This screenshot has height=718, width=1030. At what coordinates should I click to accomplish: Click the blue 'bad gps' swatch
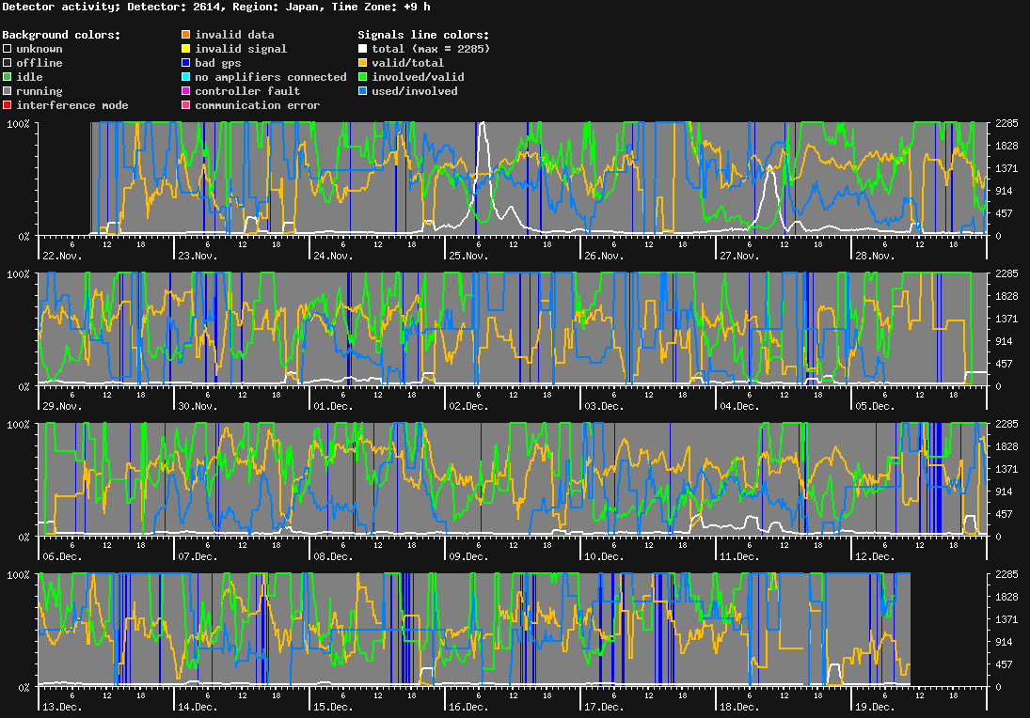[186, 63]
